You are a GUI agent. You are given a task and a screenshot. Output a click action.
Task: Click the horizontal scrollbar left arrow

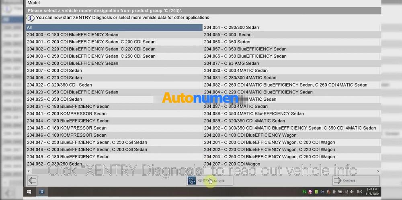(x=29, y=171)
